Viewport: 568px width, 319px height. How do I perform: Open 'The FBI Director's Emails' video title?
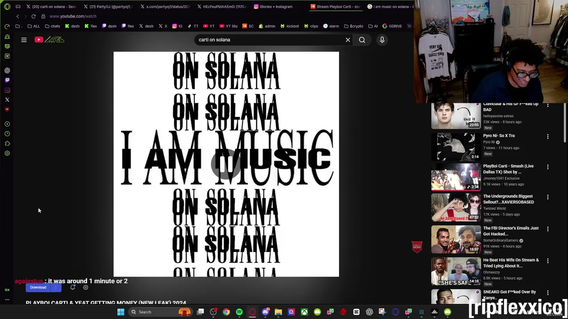511,231
